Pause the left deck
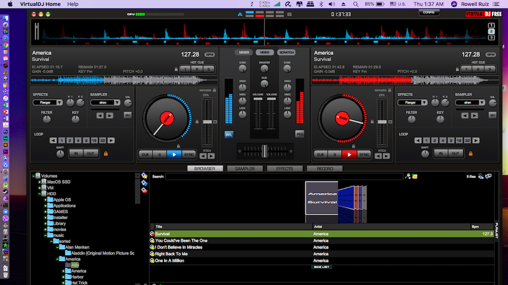This screenshot has width=508, height=285. pos(160,155)
